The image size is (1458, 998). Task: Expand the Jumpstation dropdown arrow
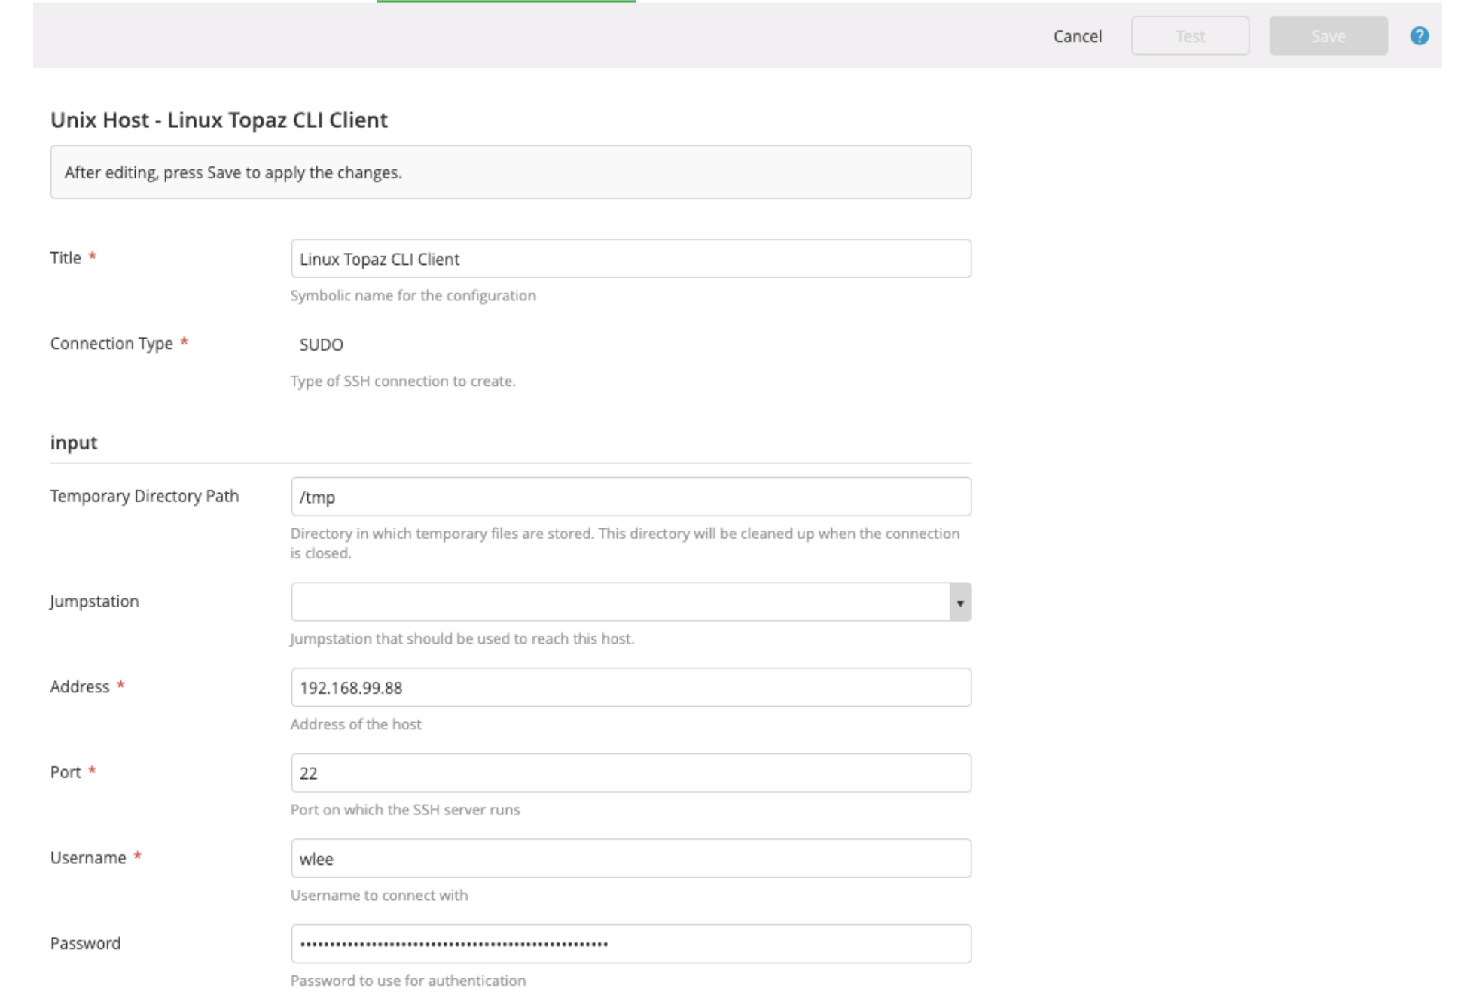(959, 602)
